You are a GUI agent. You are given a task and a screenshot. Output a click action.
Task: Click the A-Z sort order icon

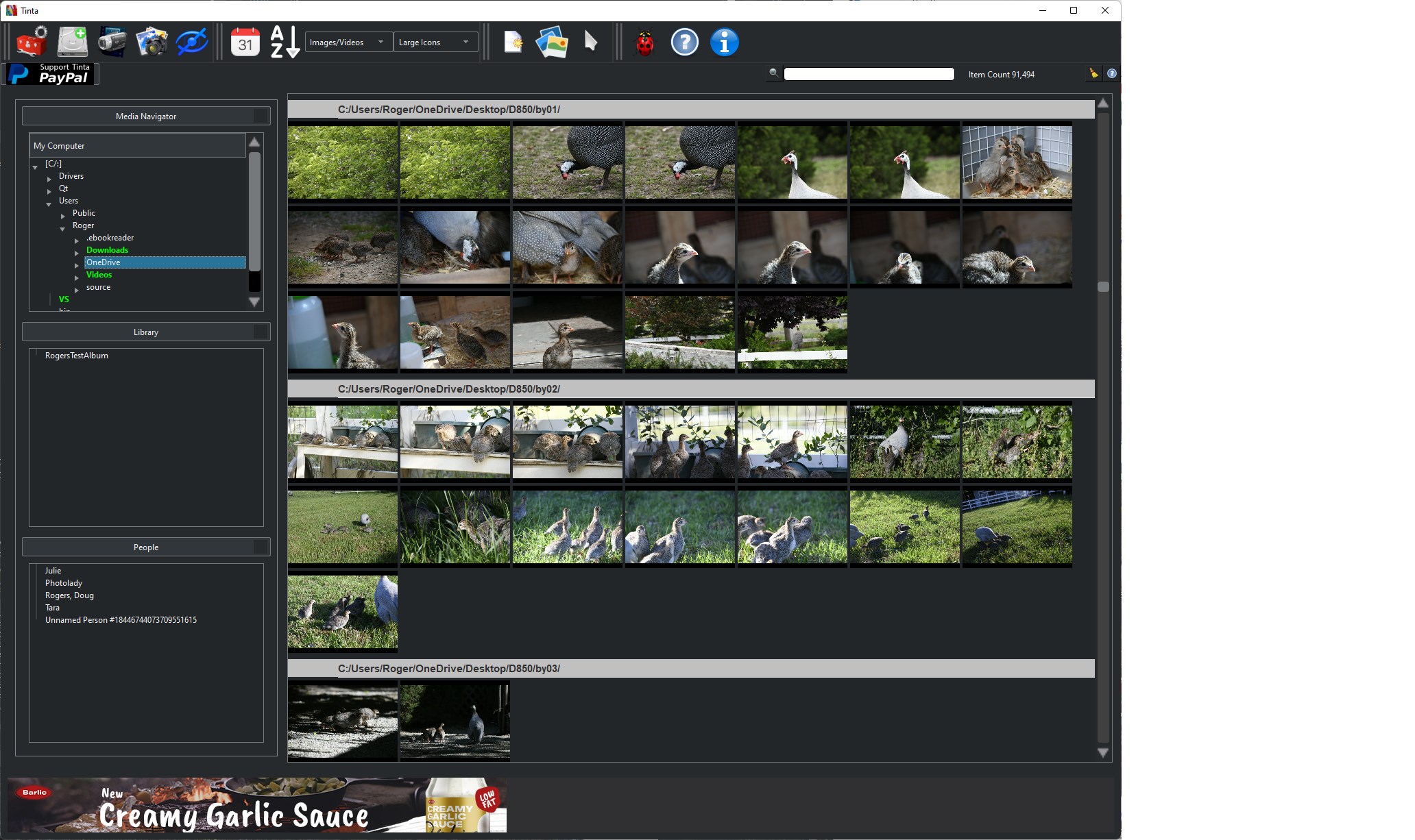(x=284, y=42)
